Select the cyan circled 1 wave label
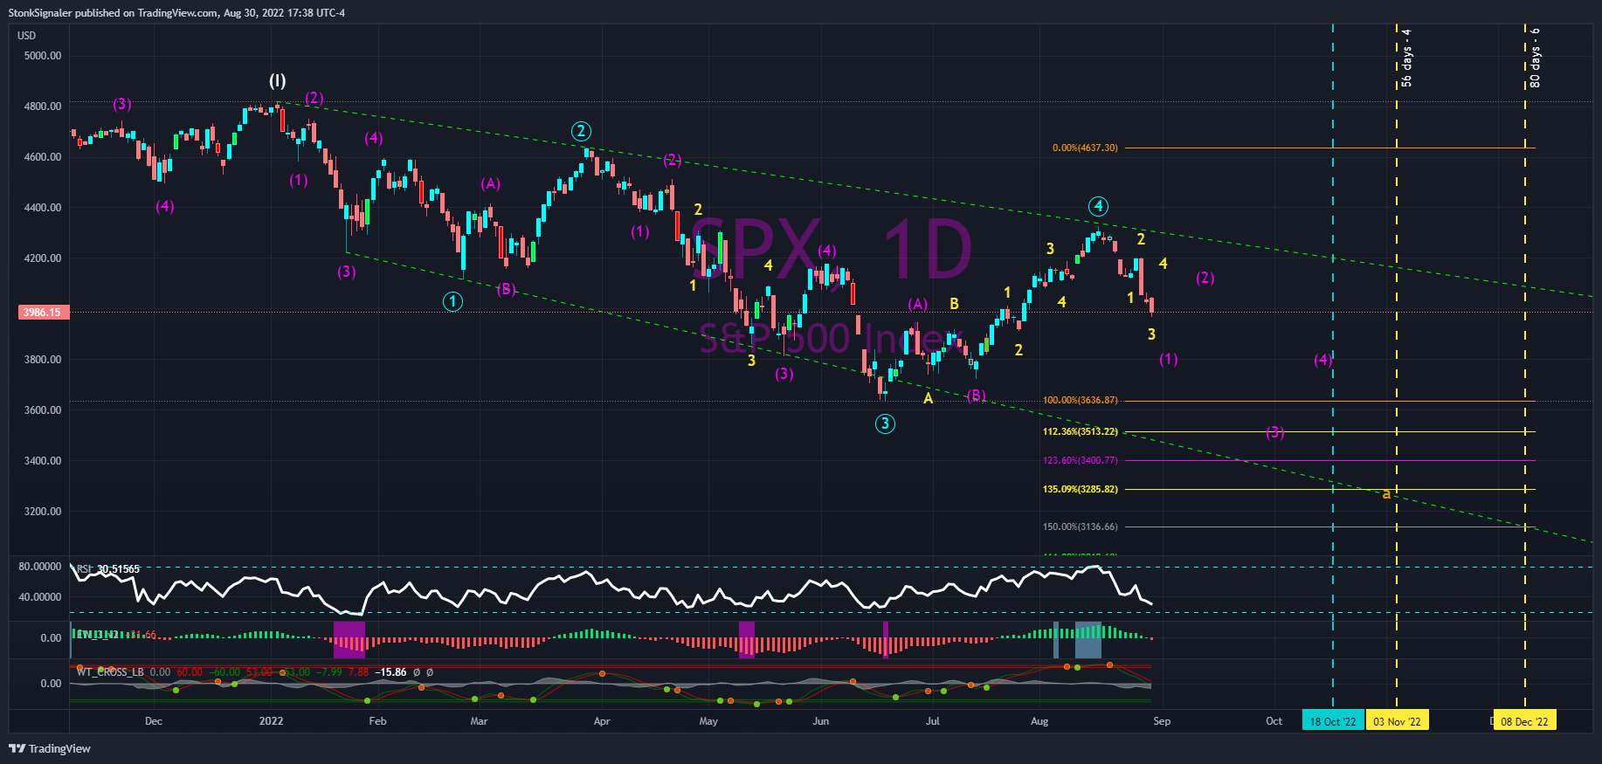The height and width of the screenshot is (764, 1602). 452,301
